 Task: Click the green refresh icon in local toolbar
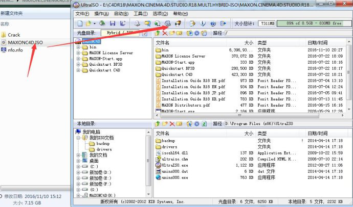204,124
